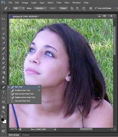Screen dimensions: 118x137
Task: Reset default foreground and background colors
Action: coord(2,116)
